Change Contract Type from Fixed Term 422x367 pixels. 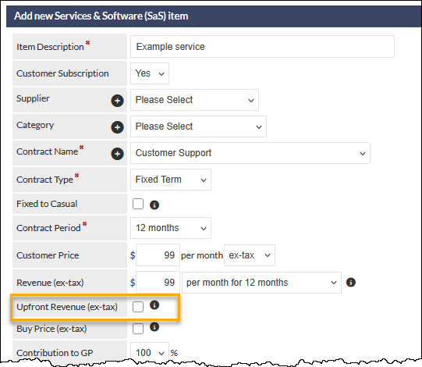pyautogui.click(x=171, y=180)
